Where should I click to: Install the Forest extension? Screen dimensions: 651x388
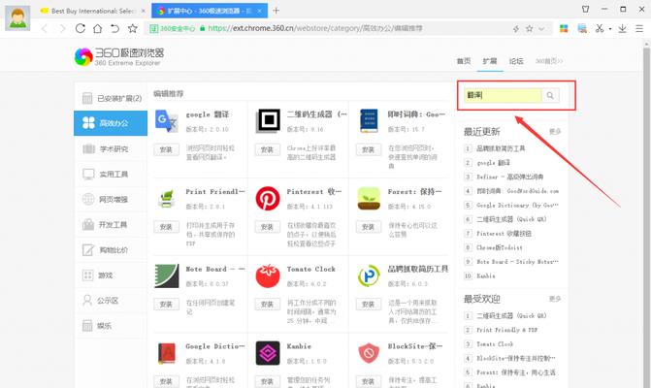click(x=369, y=227)
